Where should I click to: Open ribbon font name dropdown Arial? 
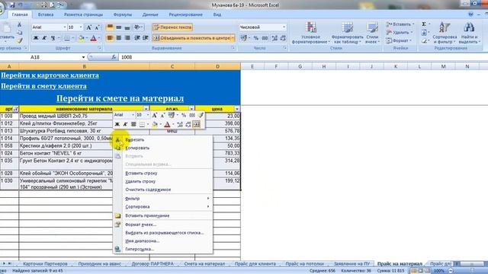tap(65, 27)
